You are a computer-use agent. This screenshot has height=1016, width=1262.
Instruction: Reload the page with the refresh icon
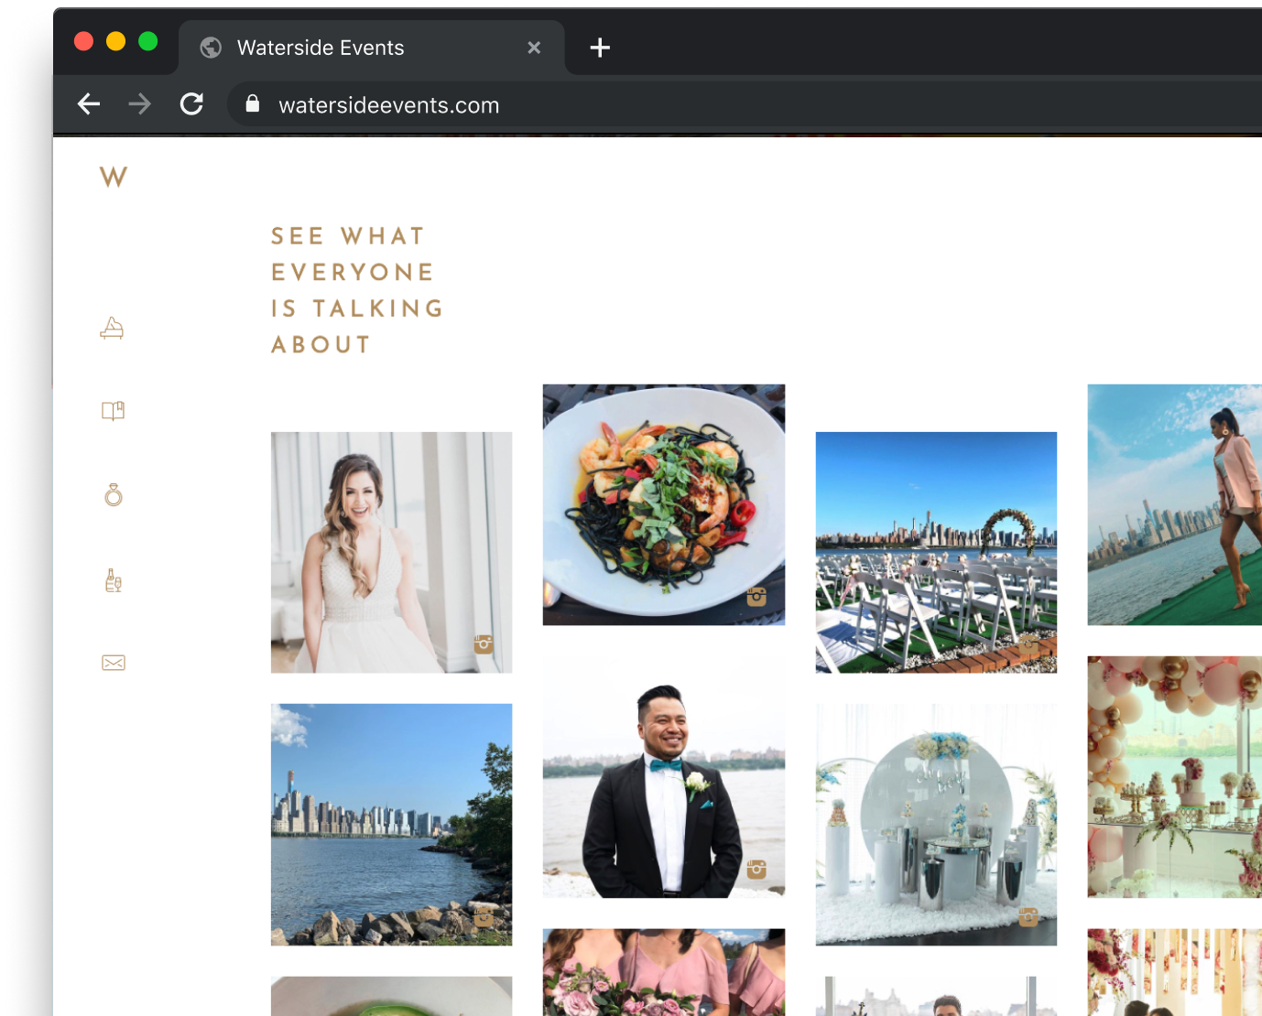(191, 104)
